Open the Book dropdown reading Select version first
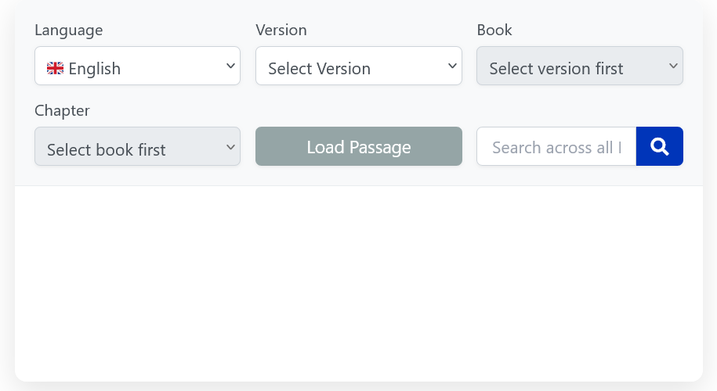This screenshot has height=391, width=717. tap(580, 66)
